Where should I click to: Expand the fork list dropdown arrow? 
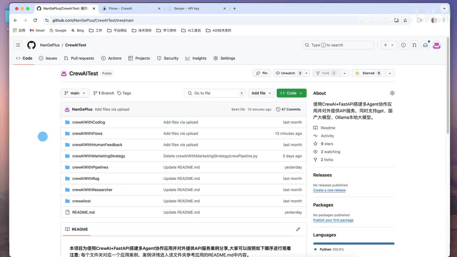click(345, 73)
